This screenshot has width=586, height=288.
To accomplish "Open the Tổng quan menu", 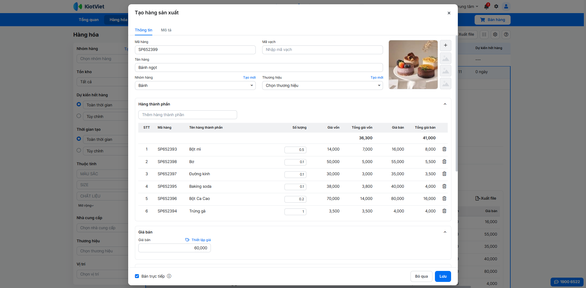I will (89, 20).
